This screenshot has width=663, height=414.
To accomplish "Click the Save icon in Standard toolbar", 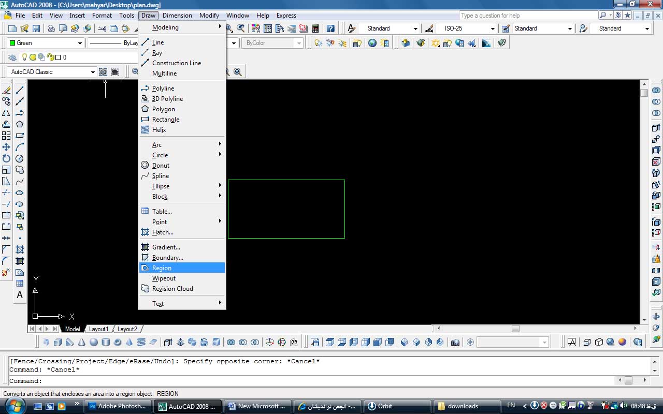I will click(36, 28).
